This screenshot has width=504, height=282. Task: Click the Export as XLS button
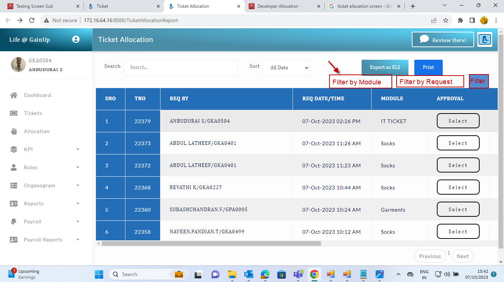click(x=385, y=67)
